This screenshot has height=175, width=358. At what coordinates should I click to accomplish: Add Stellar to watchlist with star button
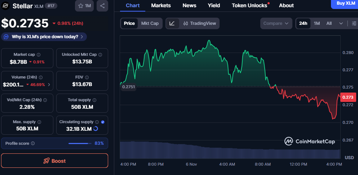(84, 6)
